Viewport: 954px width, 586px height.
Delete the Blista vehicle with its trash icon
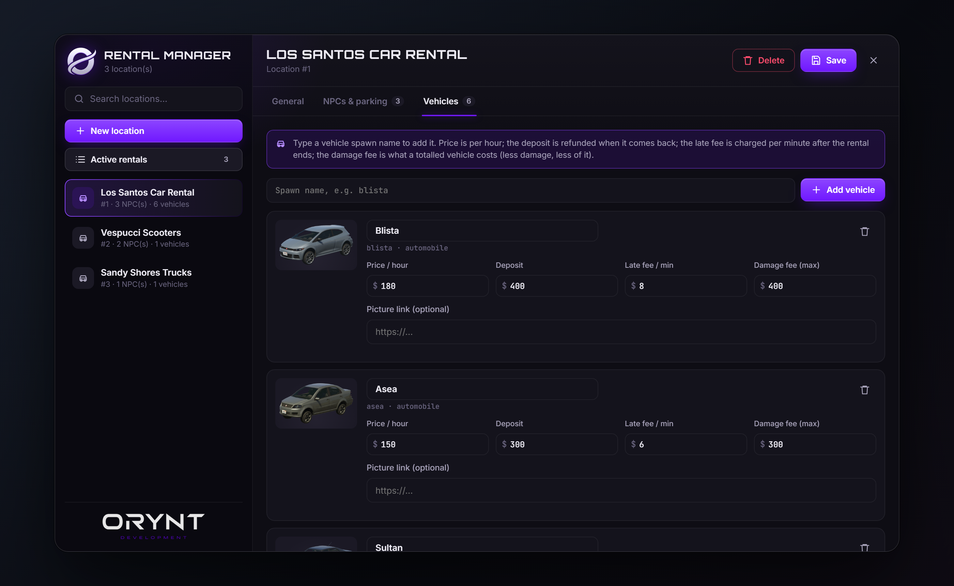[x=864, y=231]
